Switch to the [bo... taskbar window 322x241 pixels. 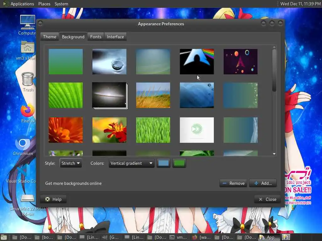pos(44,237)
